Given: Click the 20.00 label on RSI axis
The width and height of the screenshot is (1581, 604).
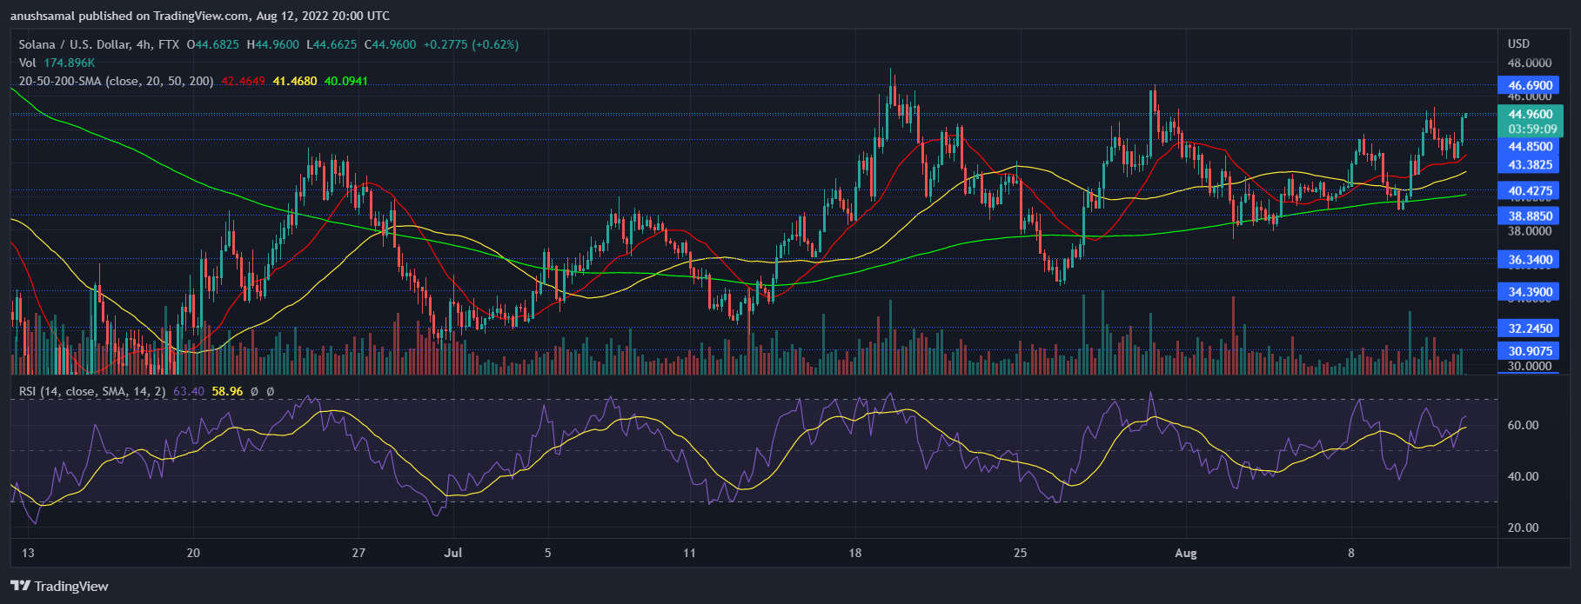Looking at the screenshot, I should (x=1523, y=528).
